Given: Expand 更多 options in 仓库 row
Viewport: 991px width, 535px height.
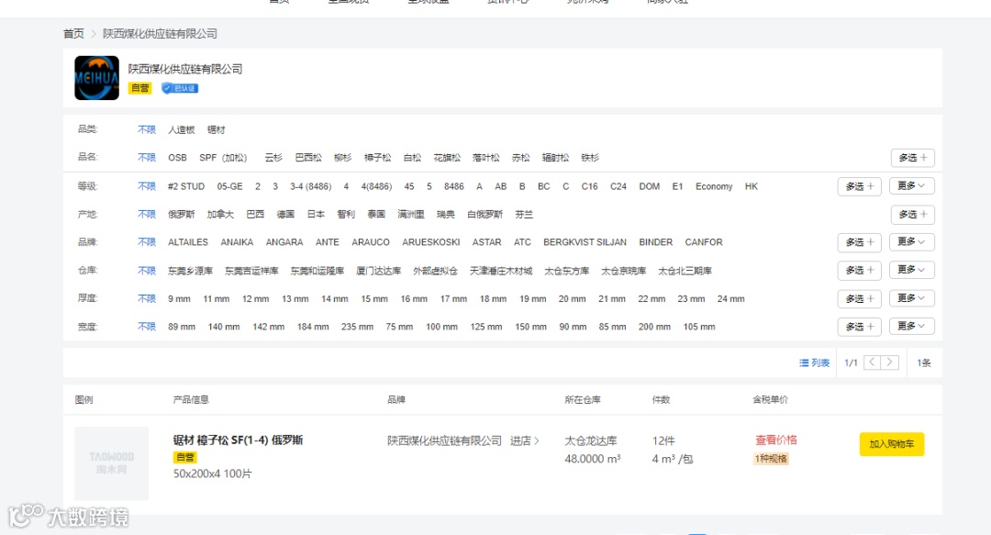Looking at the screenshot, I should coord(911,270).
